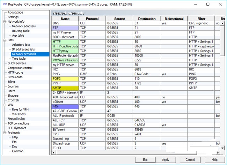The image size is (227, 165).
Task: Collapse the Lists tree node
Action: click(x=5, y=40)
